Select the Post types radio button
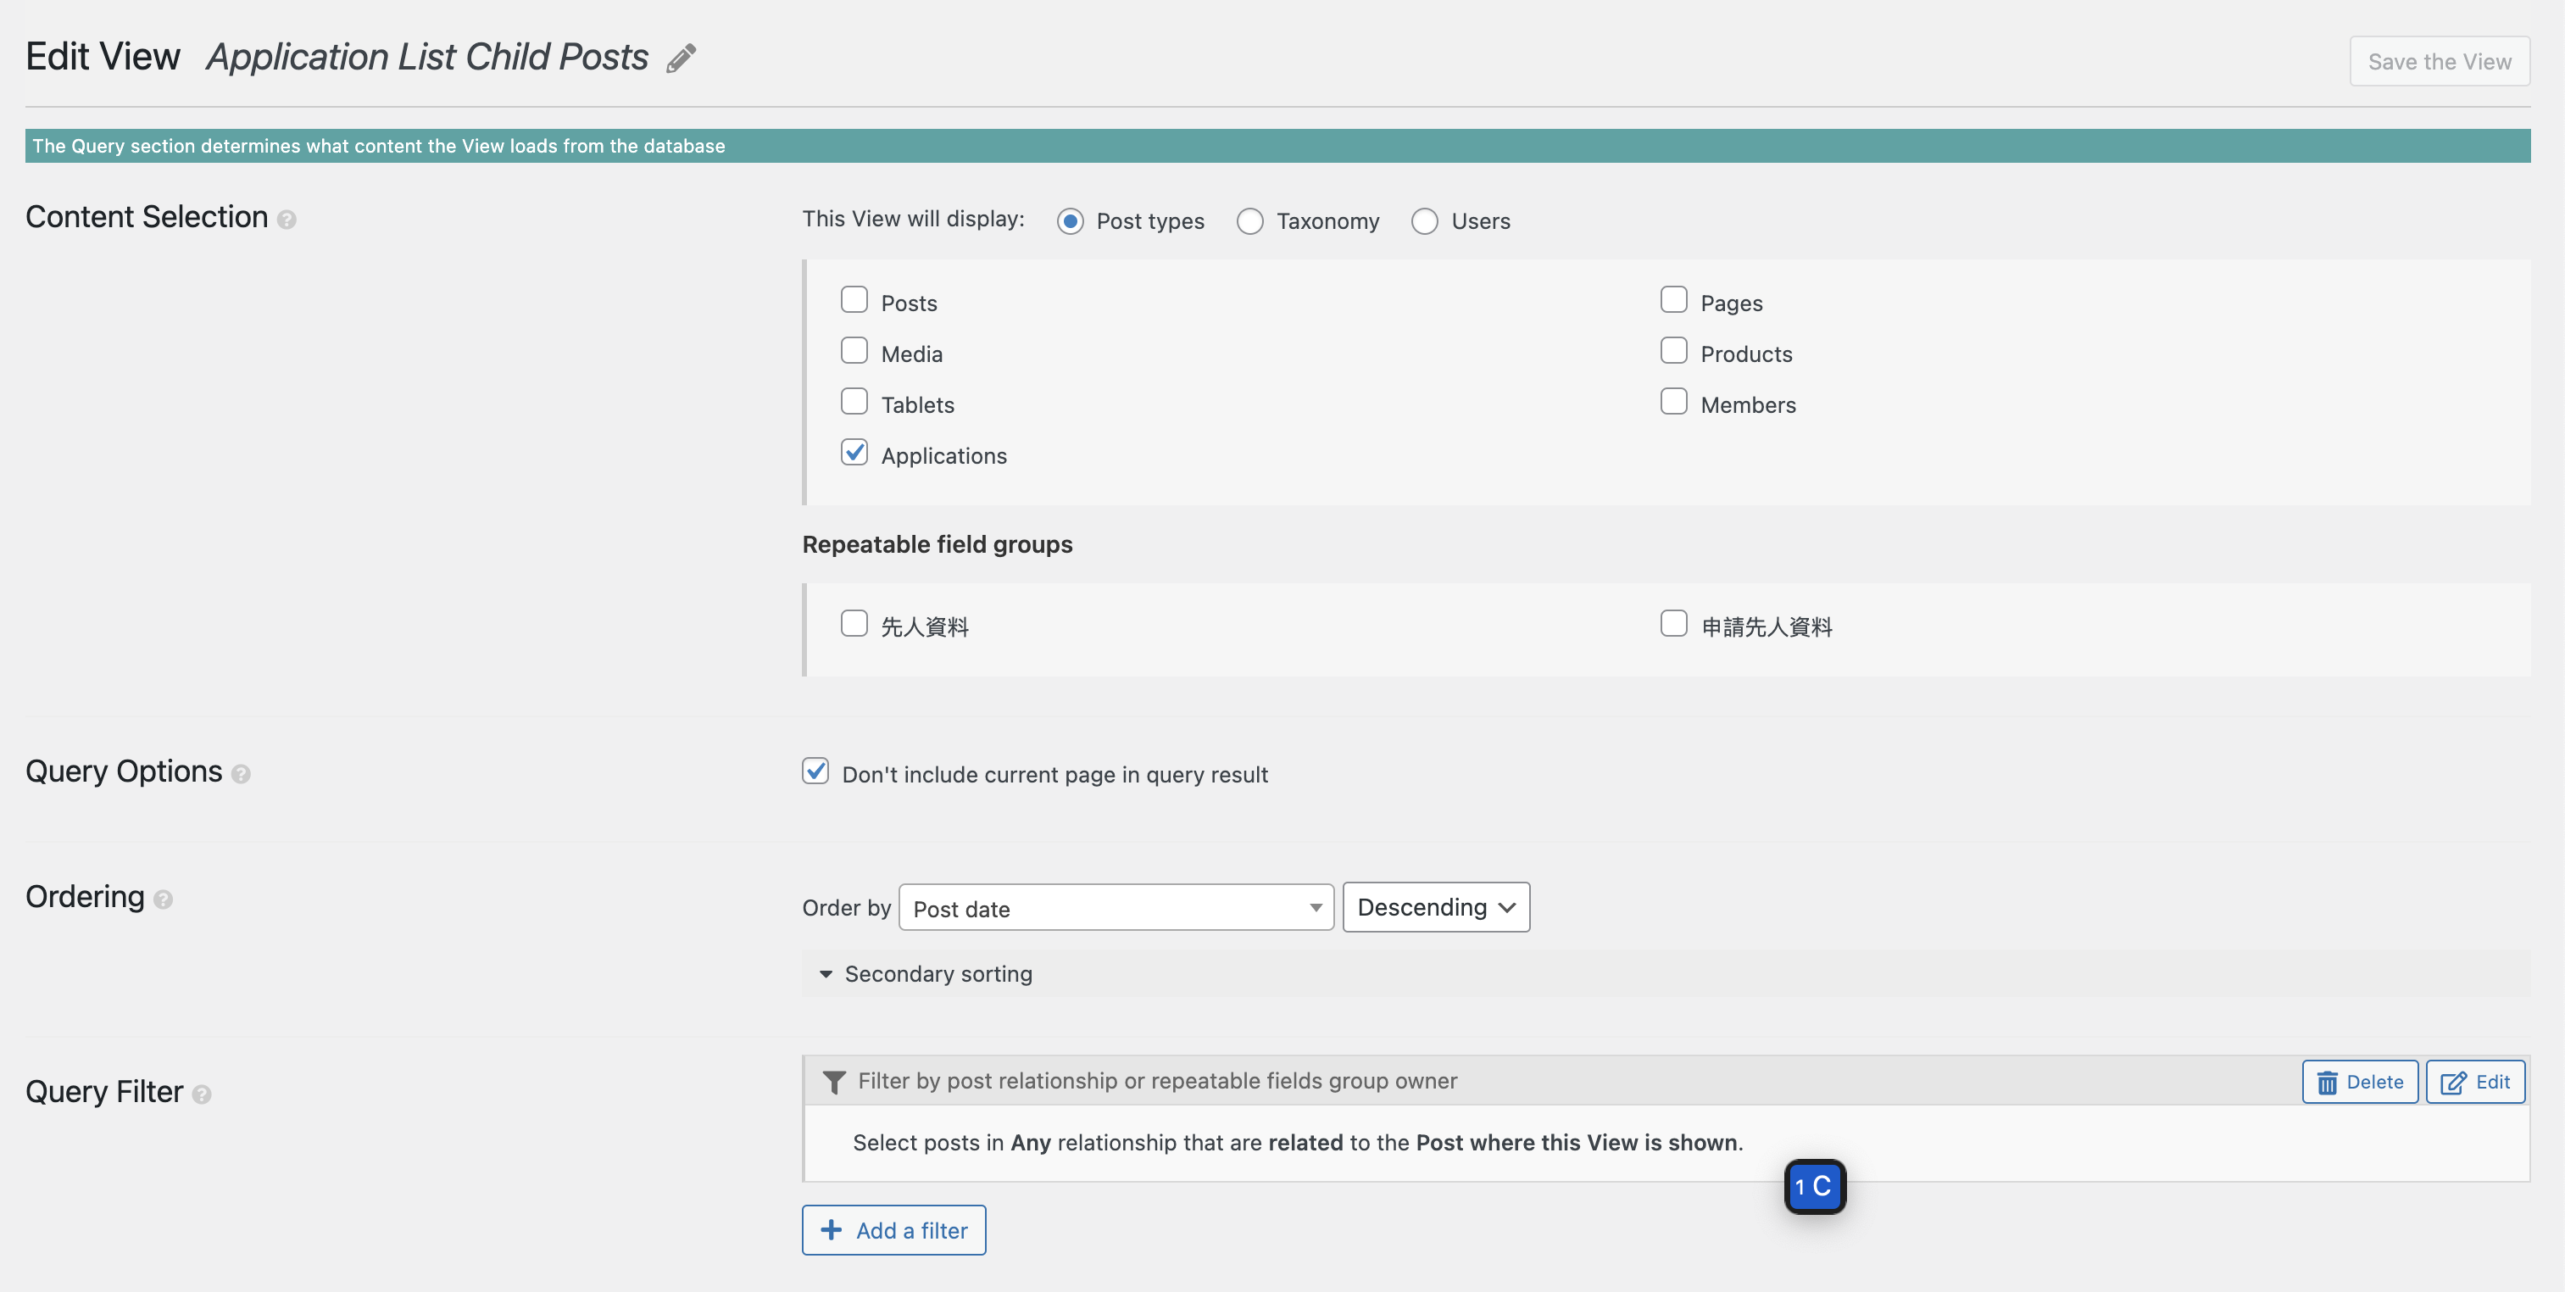Screen dimensions: 2565x1292 (x=1071, y=221)
